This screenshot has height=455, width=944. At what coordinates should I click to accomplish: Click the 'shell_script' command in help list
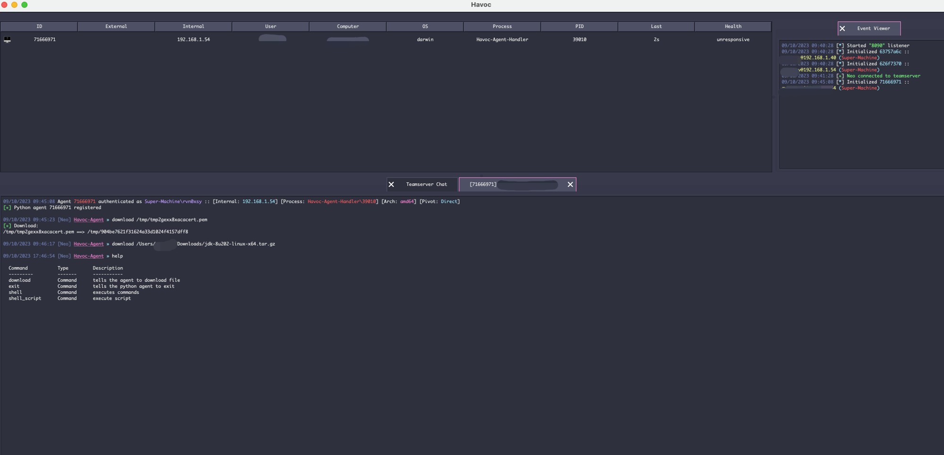coord(25,299)
